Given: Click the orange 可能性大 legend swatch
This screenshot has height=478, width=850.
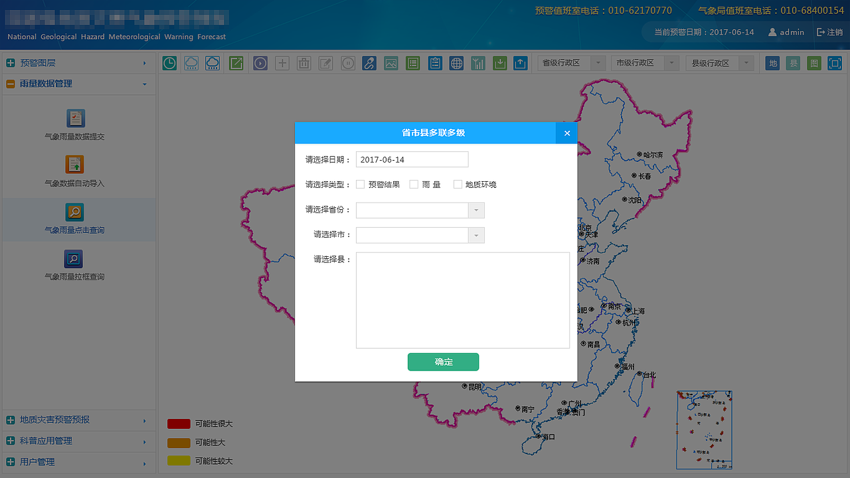Looking at the screenshot, I should pyautogui.click(x=179, y=442).
